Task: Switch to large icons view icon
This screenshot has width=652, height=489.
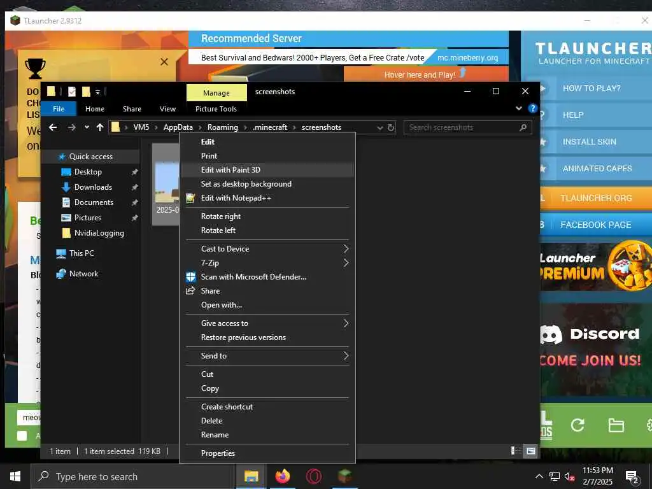Action: [x=531, y=451]
